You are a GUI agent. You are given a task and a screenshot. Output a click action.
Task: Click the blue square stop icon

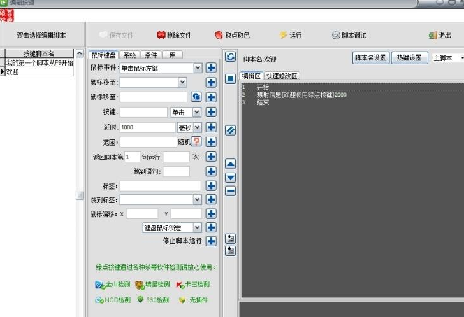230,79
